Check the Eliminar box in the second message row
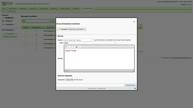193x108 pixels. pyautogui.click(x=26, y=35)
